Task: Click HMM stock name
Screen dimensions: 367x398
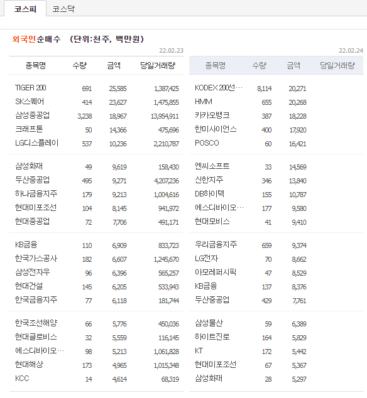Action: pos(204,102)
